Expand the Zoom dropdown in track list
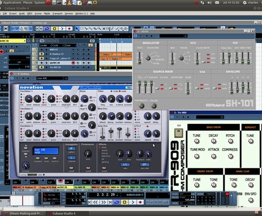The width and height of the screenshot is (262, 216). pyautogui.click(x=70, y=45)
